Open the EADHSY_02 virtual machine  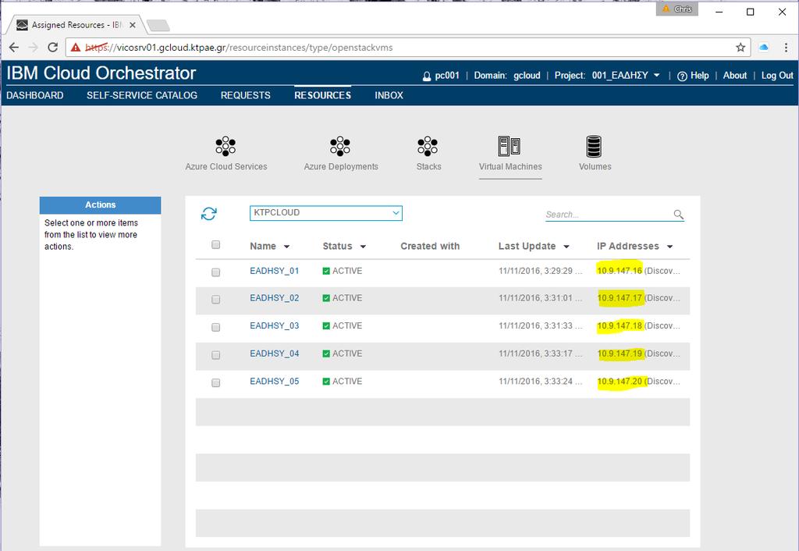(x=274, y=297)
